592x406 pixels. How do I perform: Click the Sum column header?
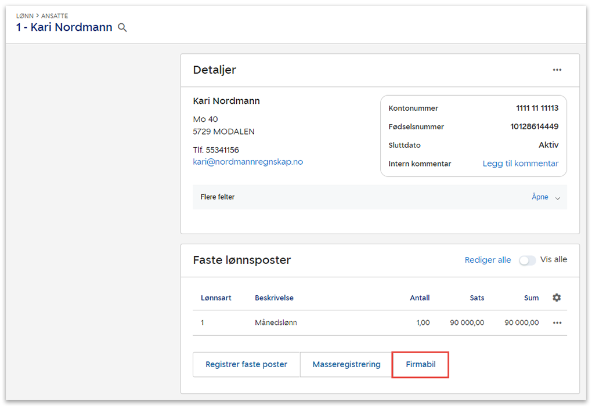[x=531, y=298]
